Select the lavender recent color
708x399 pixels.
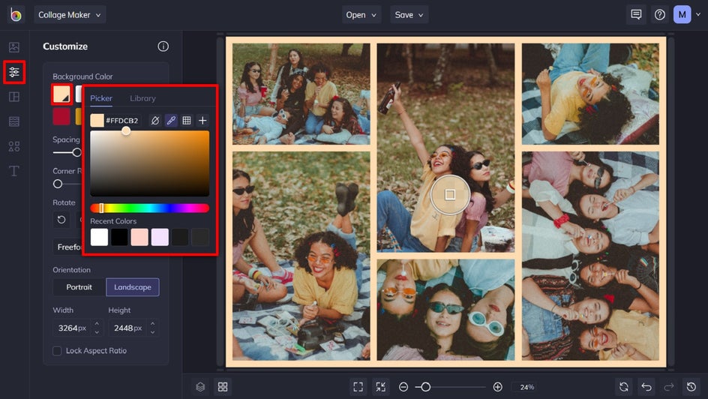tap(160, 237)
